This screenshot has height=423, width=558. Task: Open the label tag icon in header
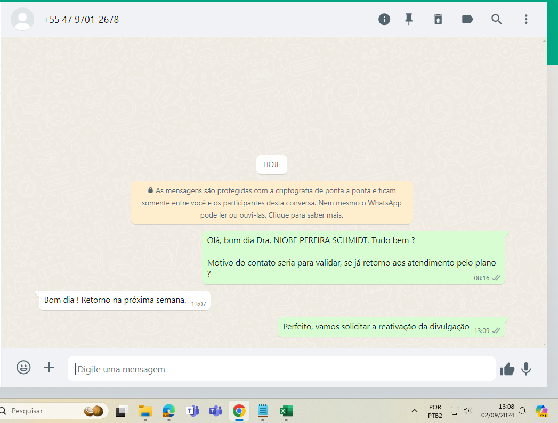pyautogui.click(x=467, y=19)
